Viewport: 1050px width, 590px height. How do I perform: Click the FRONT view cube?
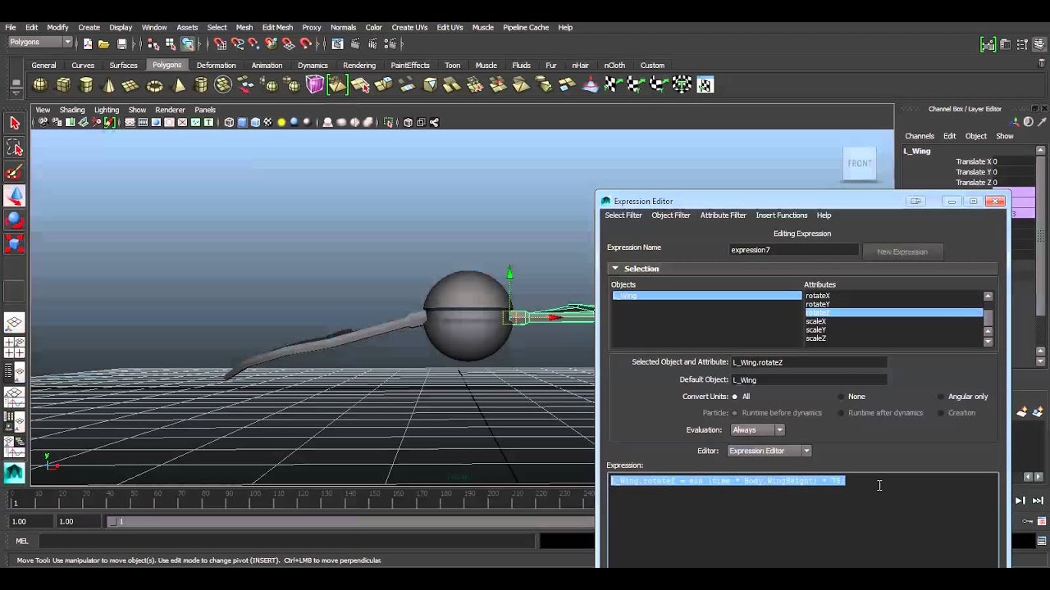(x=860, y=163)
